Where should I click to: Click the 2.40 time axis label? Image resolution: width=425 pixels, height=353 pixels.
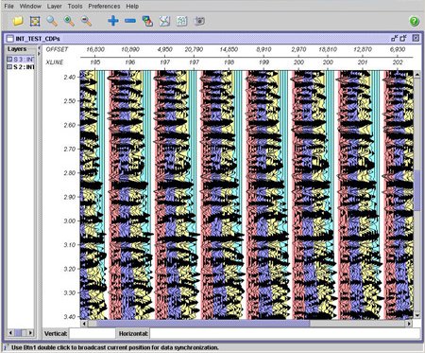[x=70, y=77]
